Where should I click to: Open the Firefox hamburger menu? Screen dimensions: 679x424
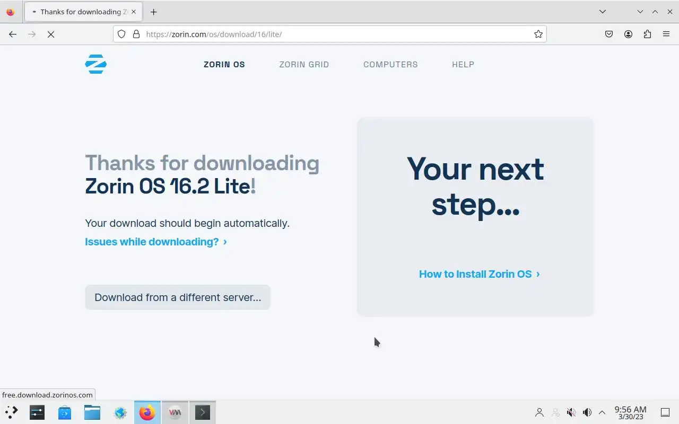point(666,34)
